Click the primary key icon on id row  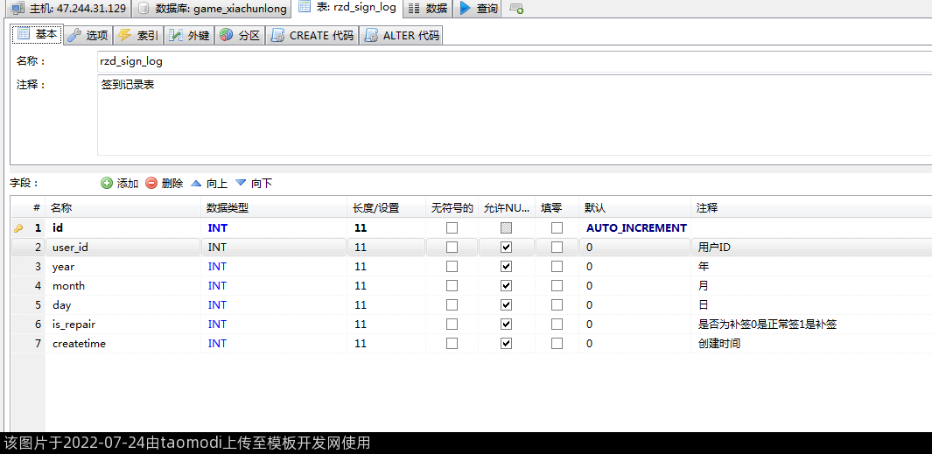[x=18, y=228]
